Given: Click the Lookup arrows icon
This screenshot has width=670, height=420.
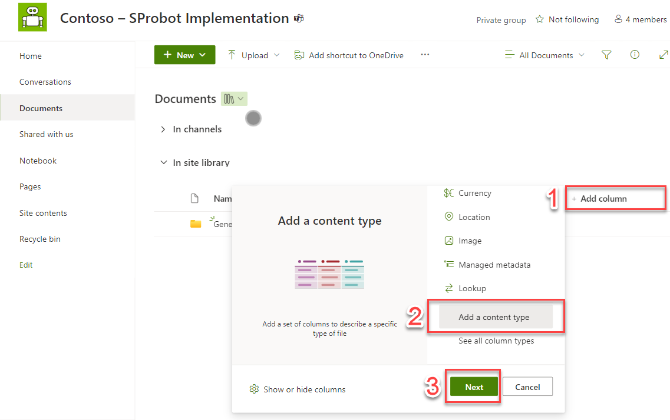Looking at the screenshot, I should [x=448, y=289].
